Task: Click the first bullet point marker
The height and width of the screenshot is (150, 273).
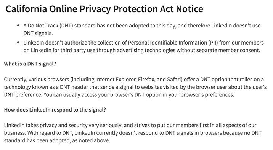Action: coord(18,26)
